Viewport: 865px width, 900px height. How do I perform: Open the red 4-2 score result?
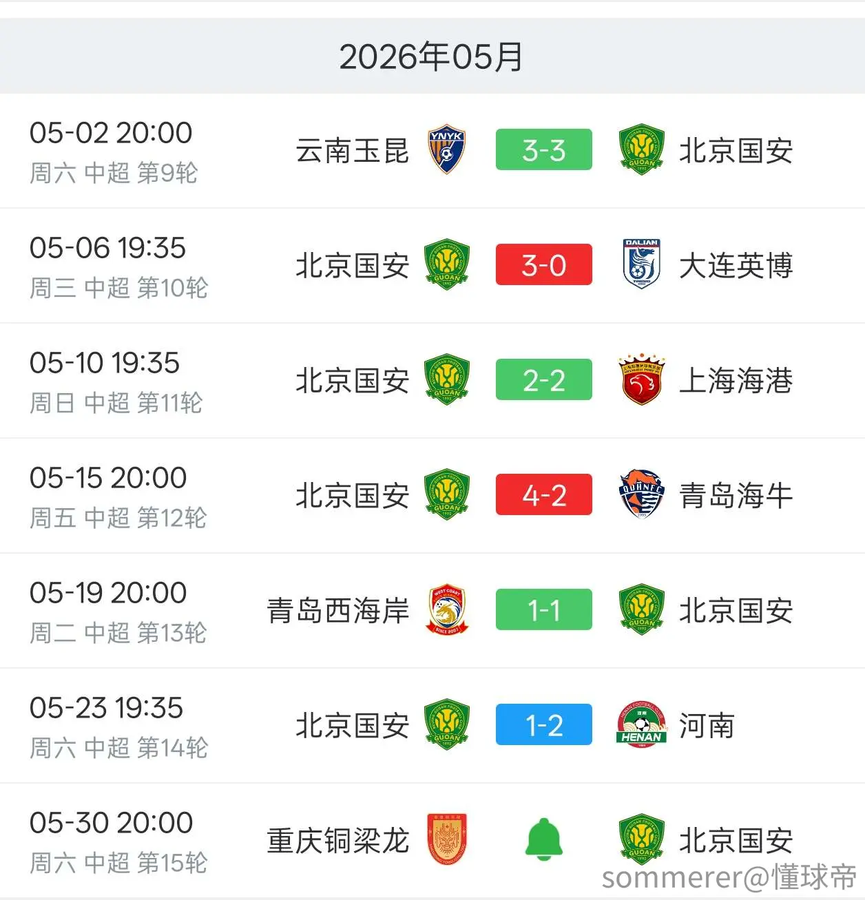[x=544, y=494]
